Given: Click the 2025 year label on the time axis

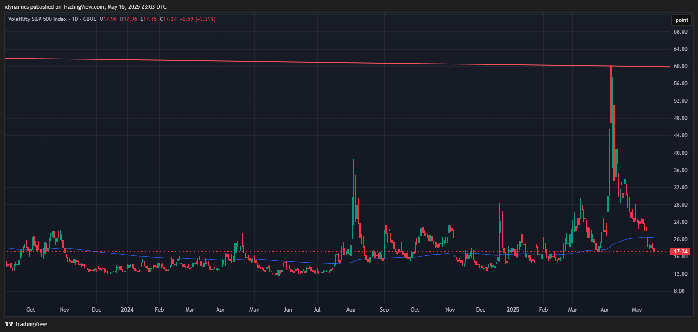Looking at the screenshot, I should tap(512, 310).
